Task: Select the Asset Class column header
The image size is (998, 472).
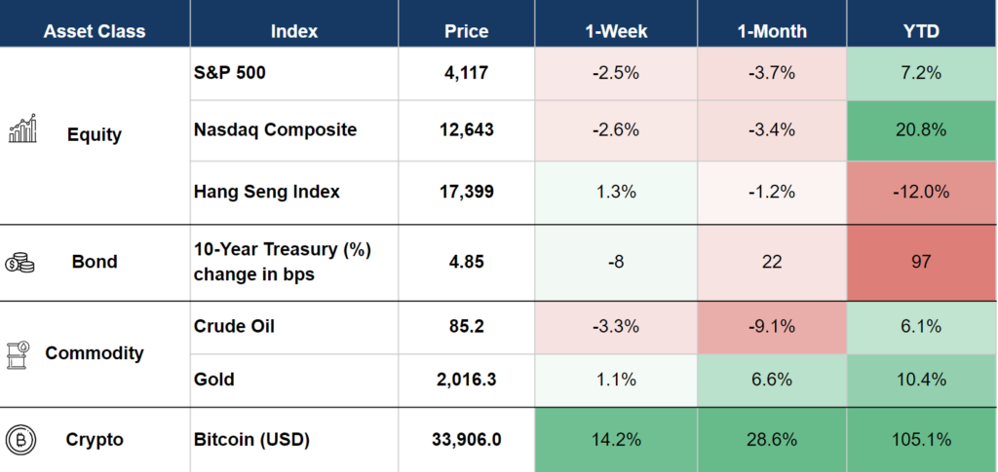Action: pos(95,31)
